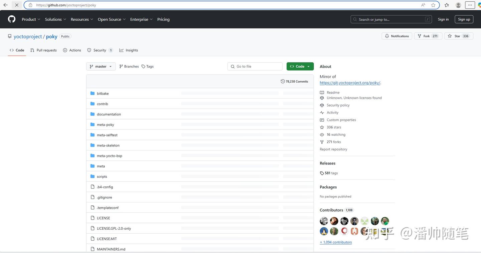Screen dimensions: 481x253
Task: Switch to the Pull requests tab
Action: [x=43, y=50]
